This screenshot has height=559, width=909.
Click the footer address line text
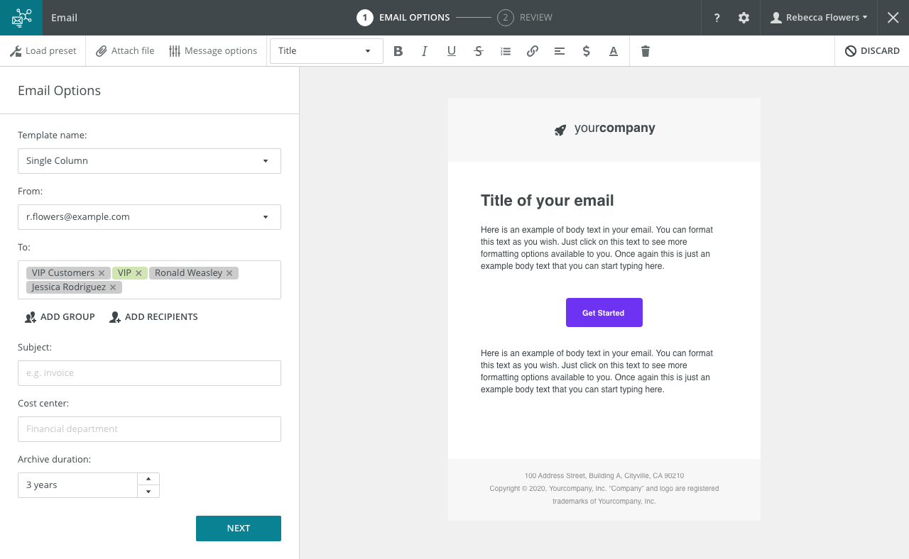[604, 476]
